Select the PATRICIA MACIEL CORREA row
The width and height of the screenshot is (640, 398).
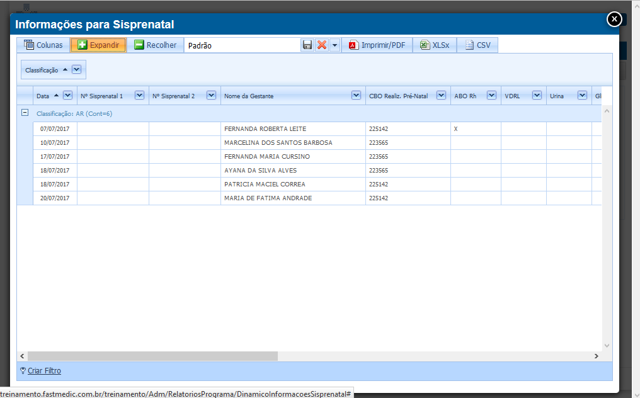coord(317,184)
